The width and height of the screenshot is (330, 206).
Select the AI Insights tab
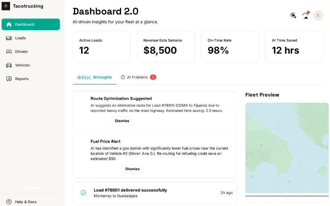(x=95, y=77)
